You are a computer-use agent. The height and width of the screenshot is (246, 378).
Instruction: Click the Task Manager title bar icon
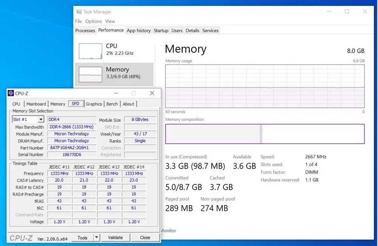[x=79, y=12]
